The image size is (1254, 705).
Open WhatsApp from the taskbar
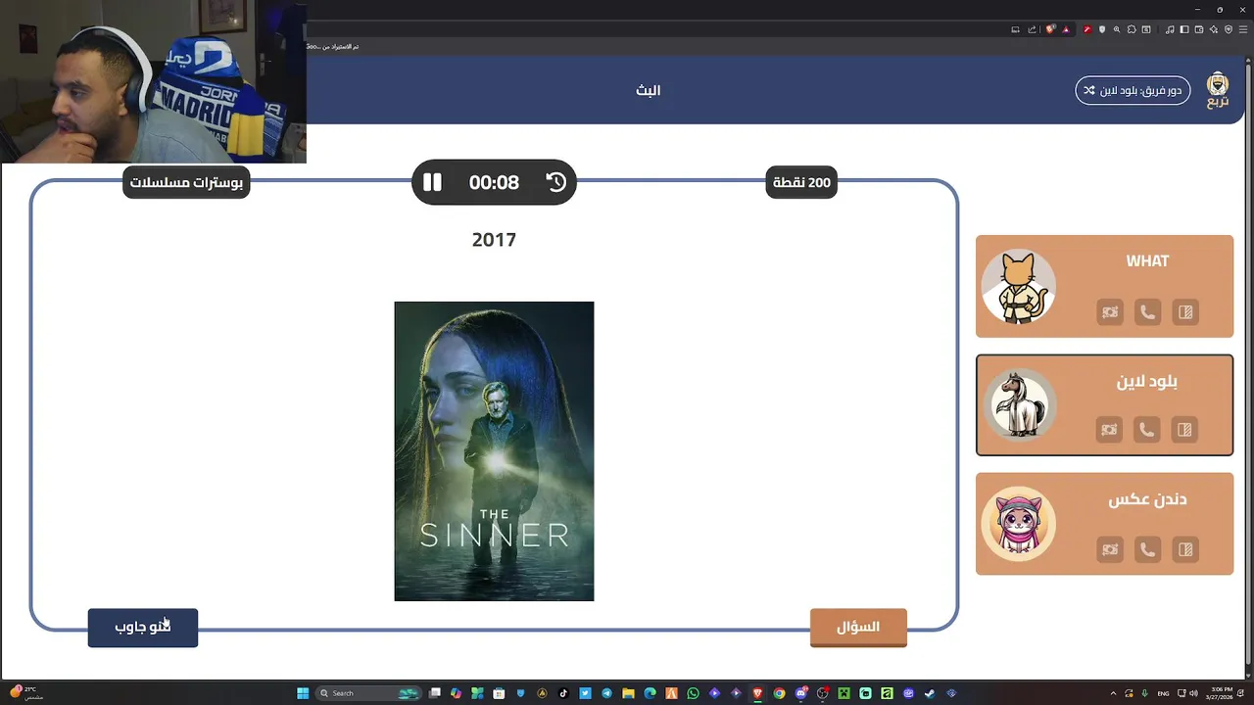click(x=693, y=693)
